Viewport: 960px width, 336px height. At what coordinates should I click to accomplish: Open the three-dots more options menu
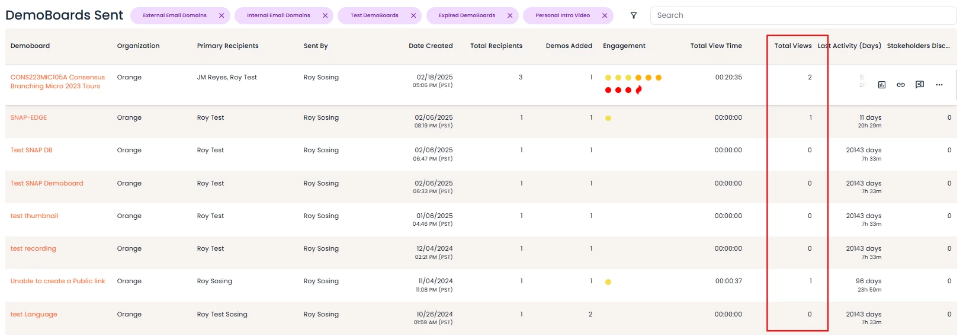pos(939,85)
